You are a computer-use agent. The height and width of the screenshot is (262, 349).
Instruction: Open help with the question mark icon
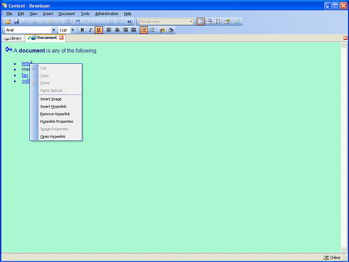[130, 22]
